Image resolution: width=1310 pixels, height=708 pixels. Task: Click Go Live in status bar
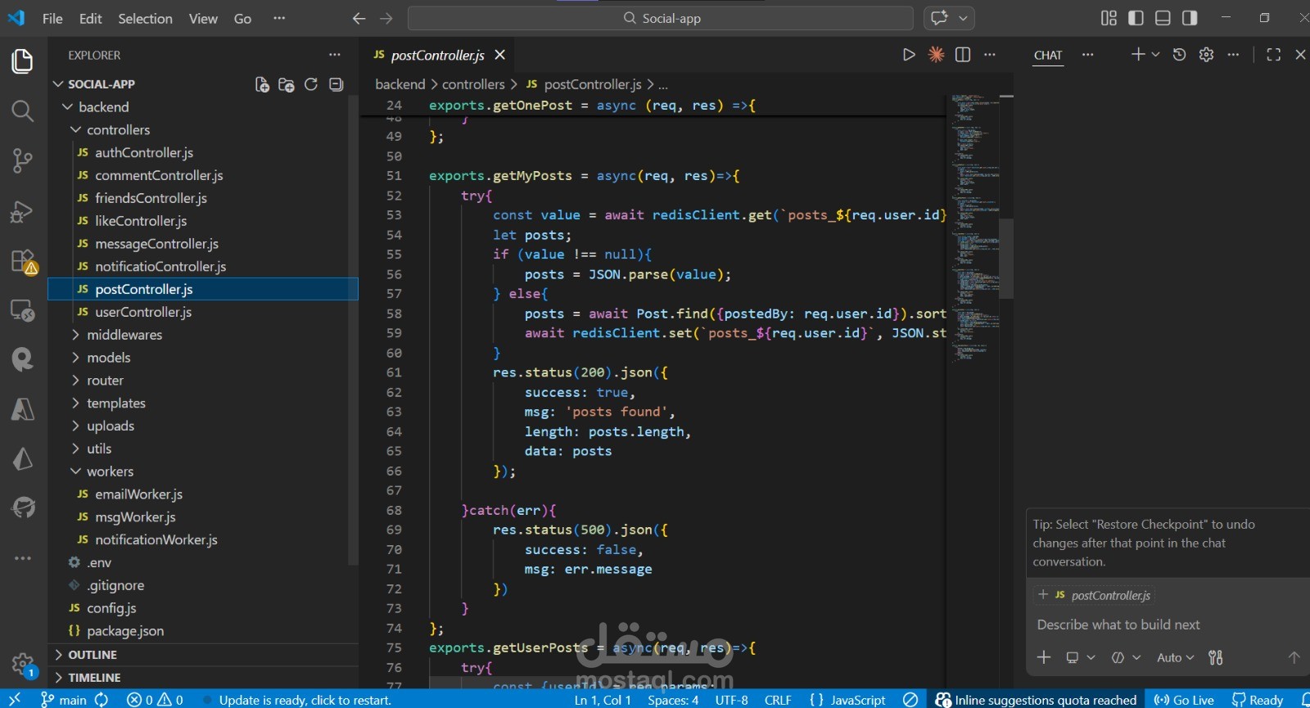[1184, 700]
